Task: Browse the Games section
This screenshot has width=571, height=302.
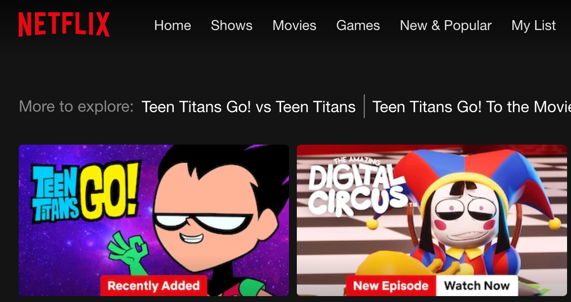Action: point(358,26)
